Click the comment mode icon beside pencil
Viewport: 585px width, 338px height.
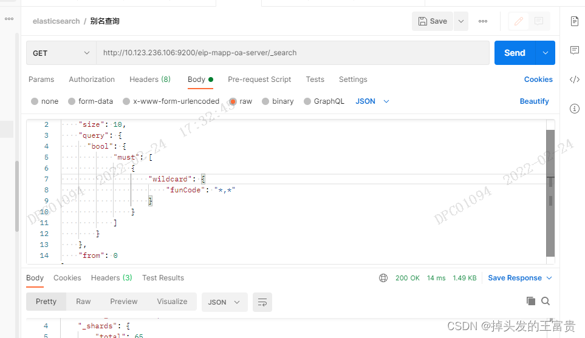(x=539, y=21)
